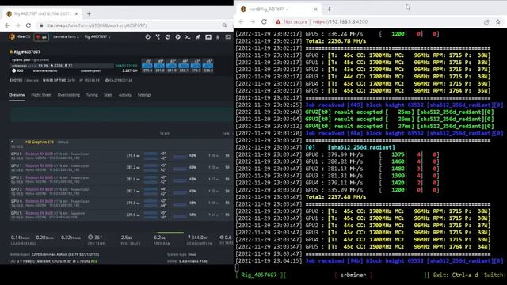Viewport: 507px width, 285px height.
Task: Open the Rig #4057697 breadcrumb dropdown
Action: 97,37
